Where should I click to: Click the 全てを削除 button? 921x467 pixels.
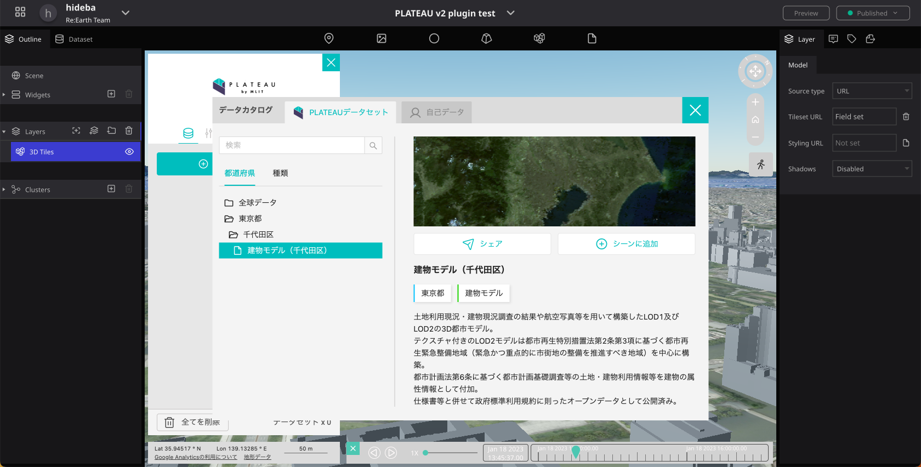(x=193, y=422)
